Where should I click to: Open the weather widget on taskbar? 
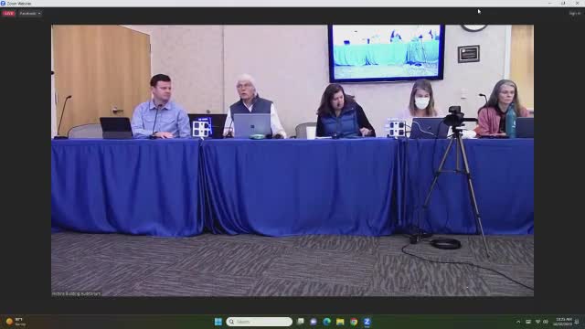point(16,322)
